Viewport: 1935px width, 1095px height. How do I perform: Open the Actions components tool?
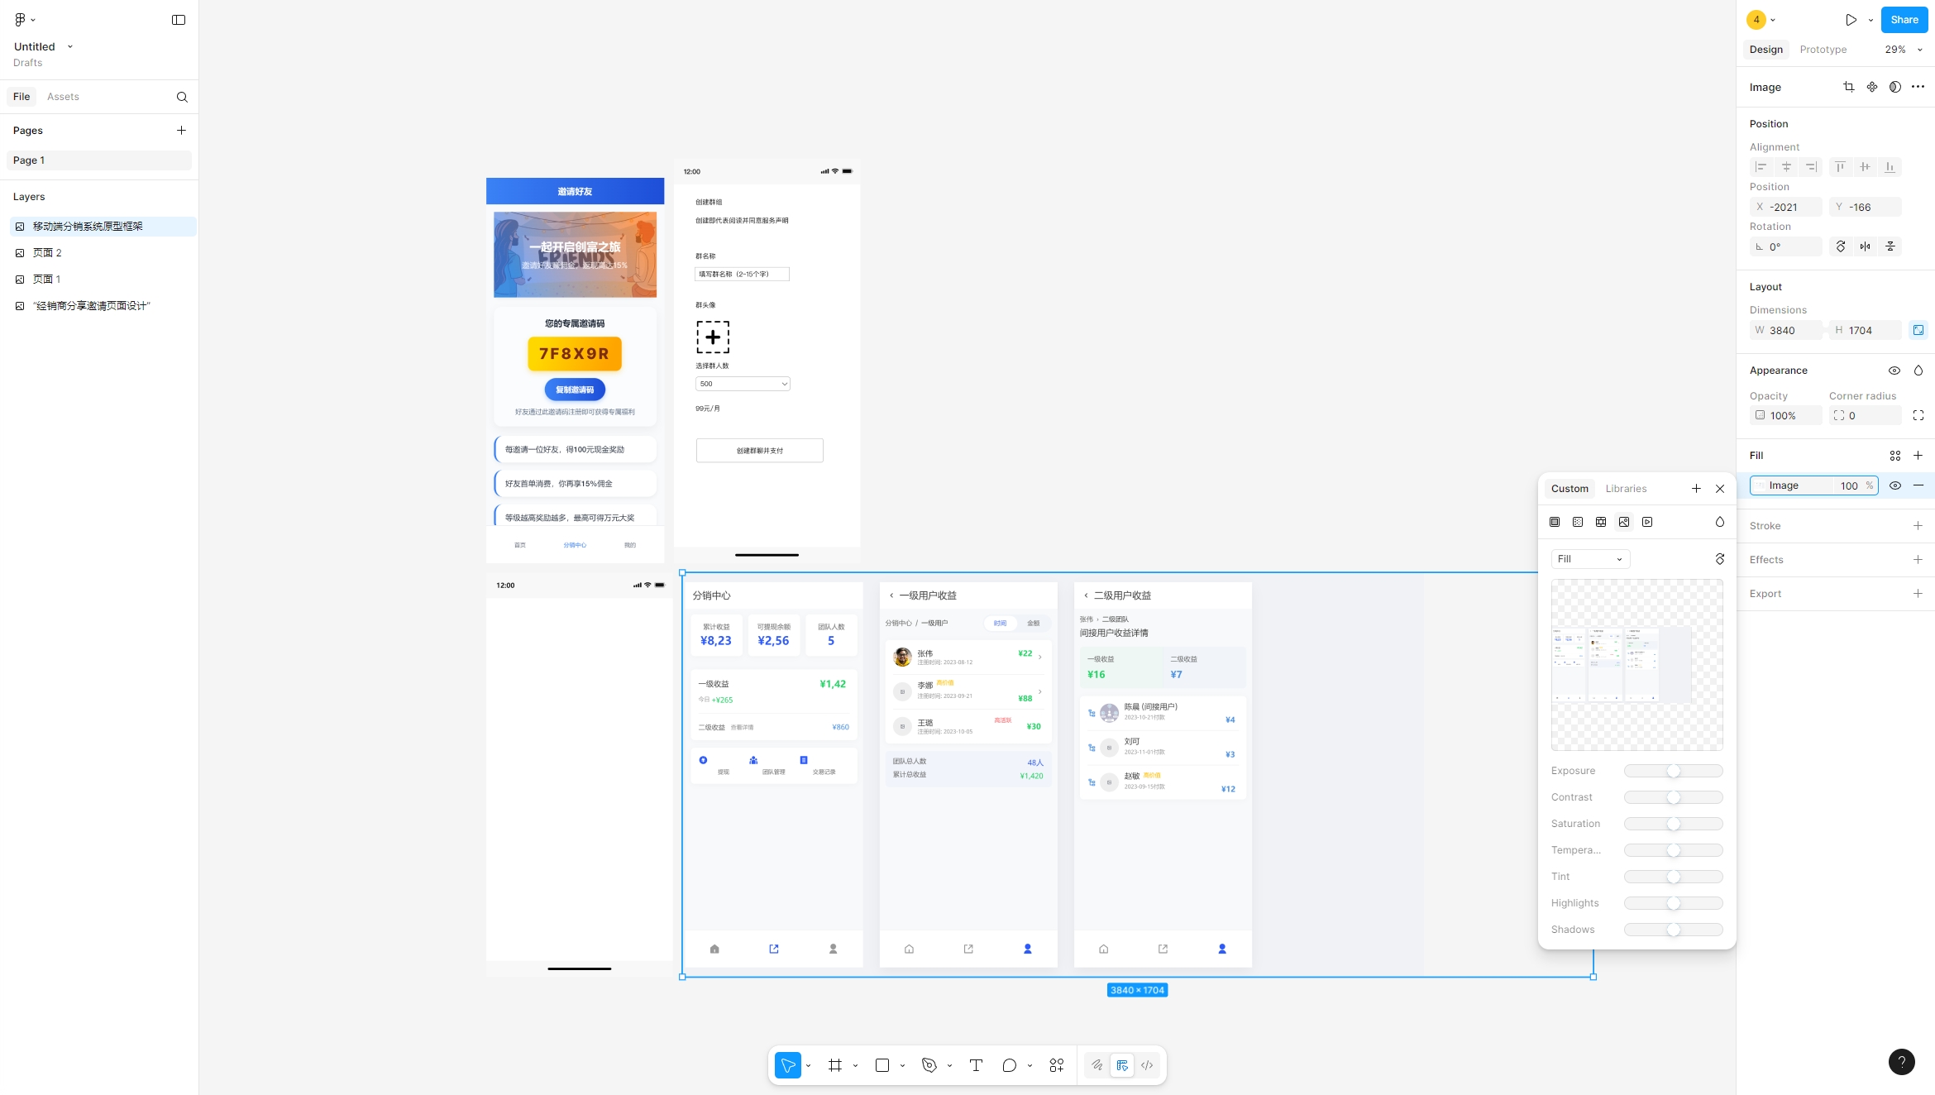pos(1057,1065)
